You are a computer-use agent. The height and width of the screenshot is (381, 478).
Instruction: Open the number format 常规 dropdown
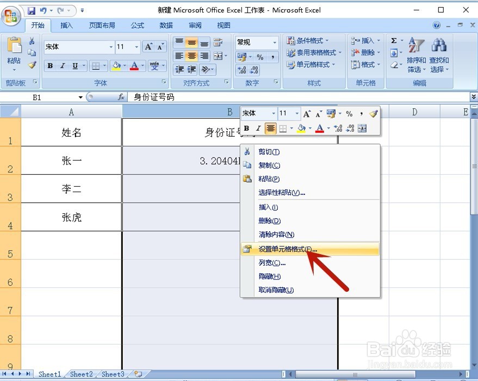coord(275,42)
